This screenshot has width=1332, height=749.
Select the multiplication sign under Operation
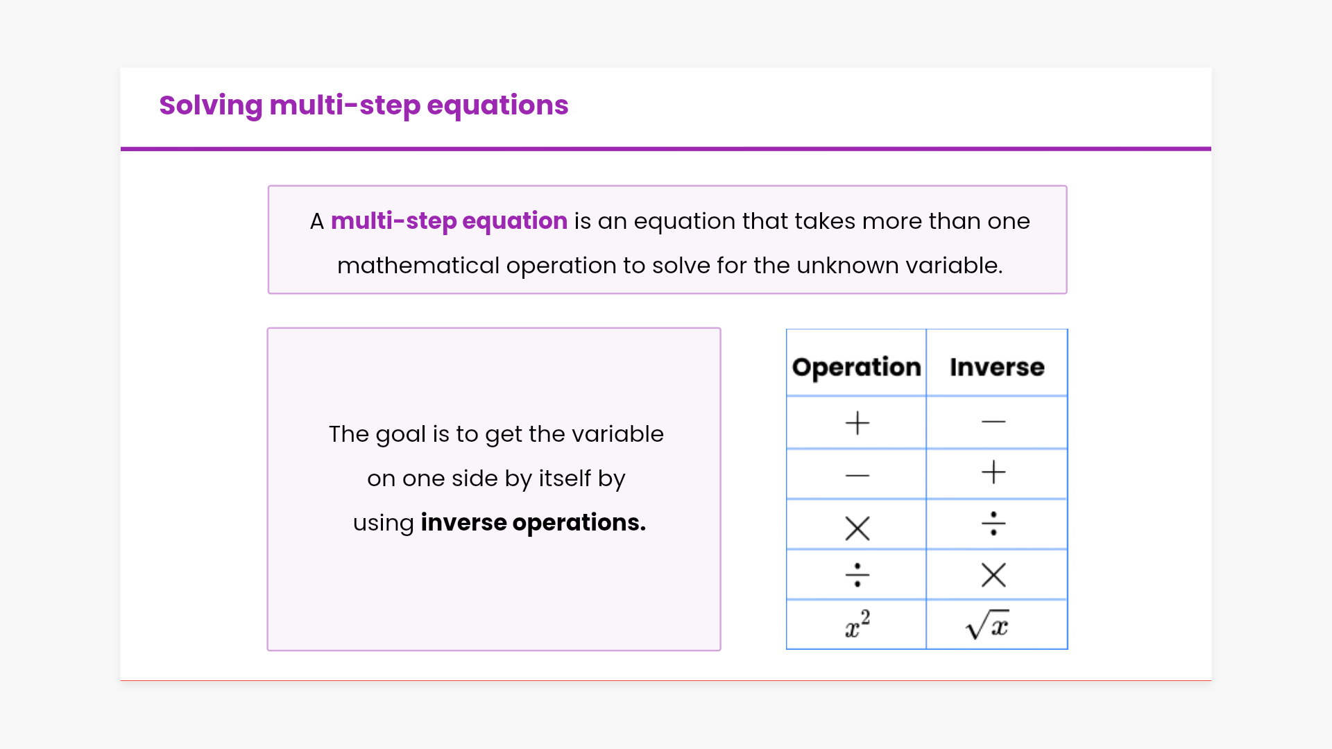[857, 529]
